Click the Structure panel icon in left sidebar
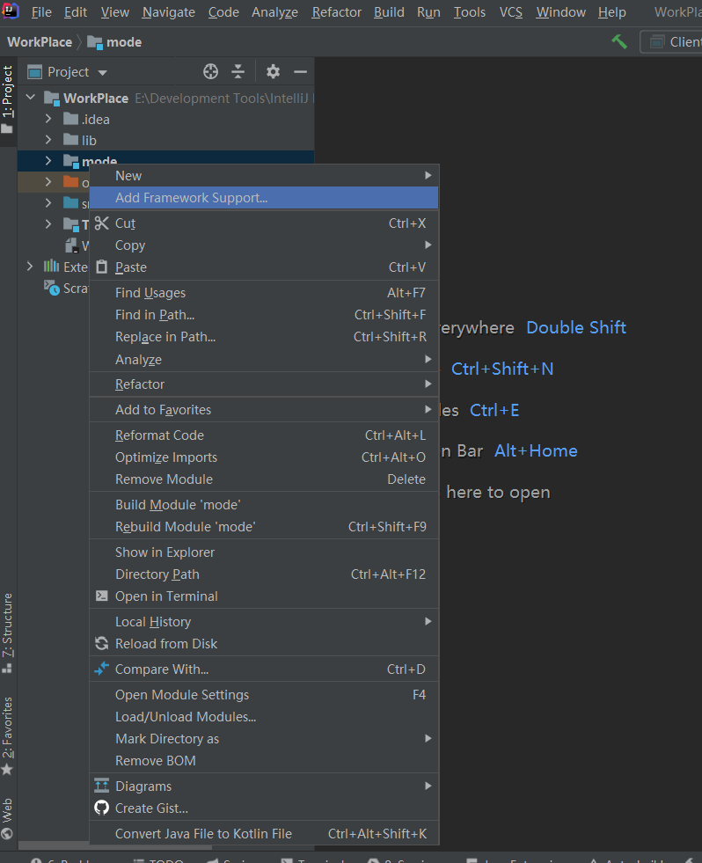The height and width of the screenshot is (863, 702). pos(7,669)
